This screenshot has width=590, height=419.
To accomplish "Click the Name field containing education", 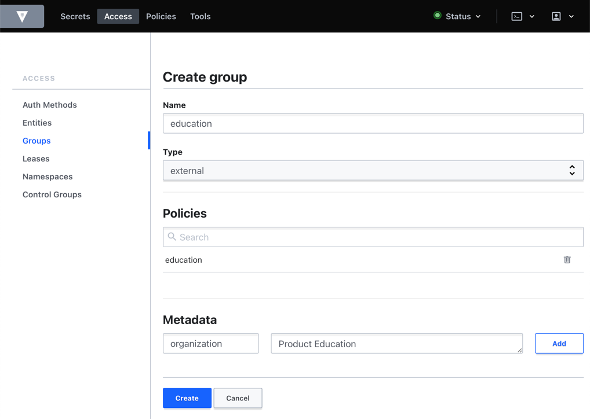I will [373, 123].
